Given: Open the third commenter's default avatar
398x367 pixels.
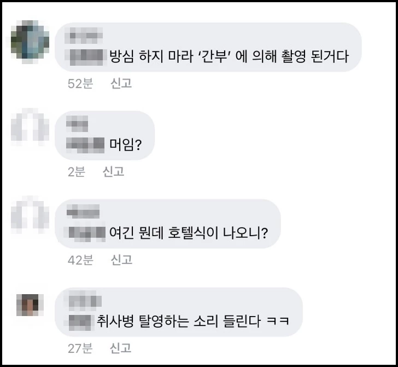Looking at the screenshot, I should click(30, 215).
